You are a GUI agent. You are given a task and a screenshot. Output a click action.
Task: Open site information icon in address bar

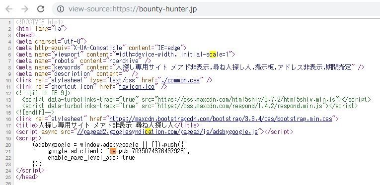click(60, 9)
